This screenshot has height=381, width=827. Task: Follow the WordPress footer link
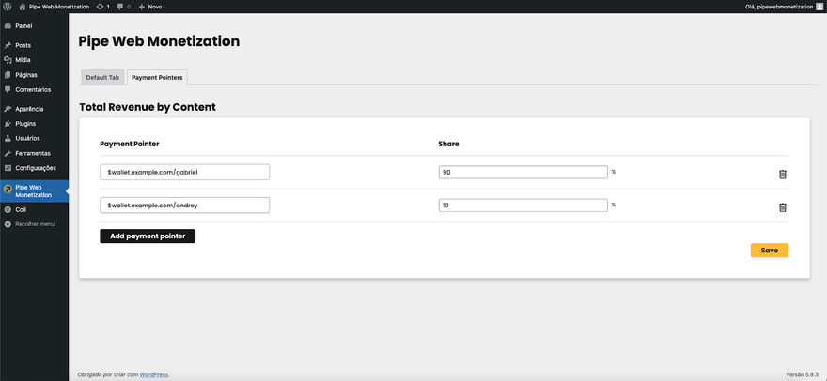(x=154, y=374)
